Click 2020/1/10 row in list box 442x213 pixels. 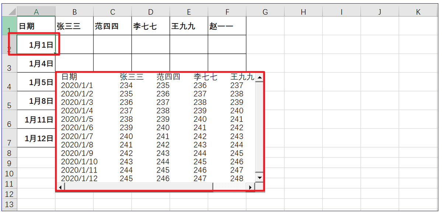pyautogui.click(x=156, y=161)
